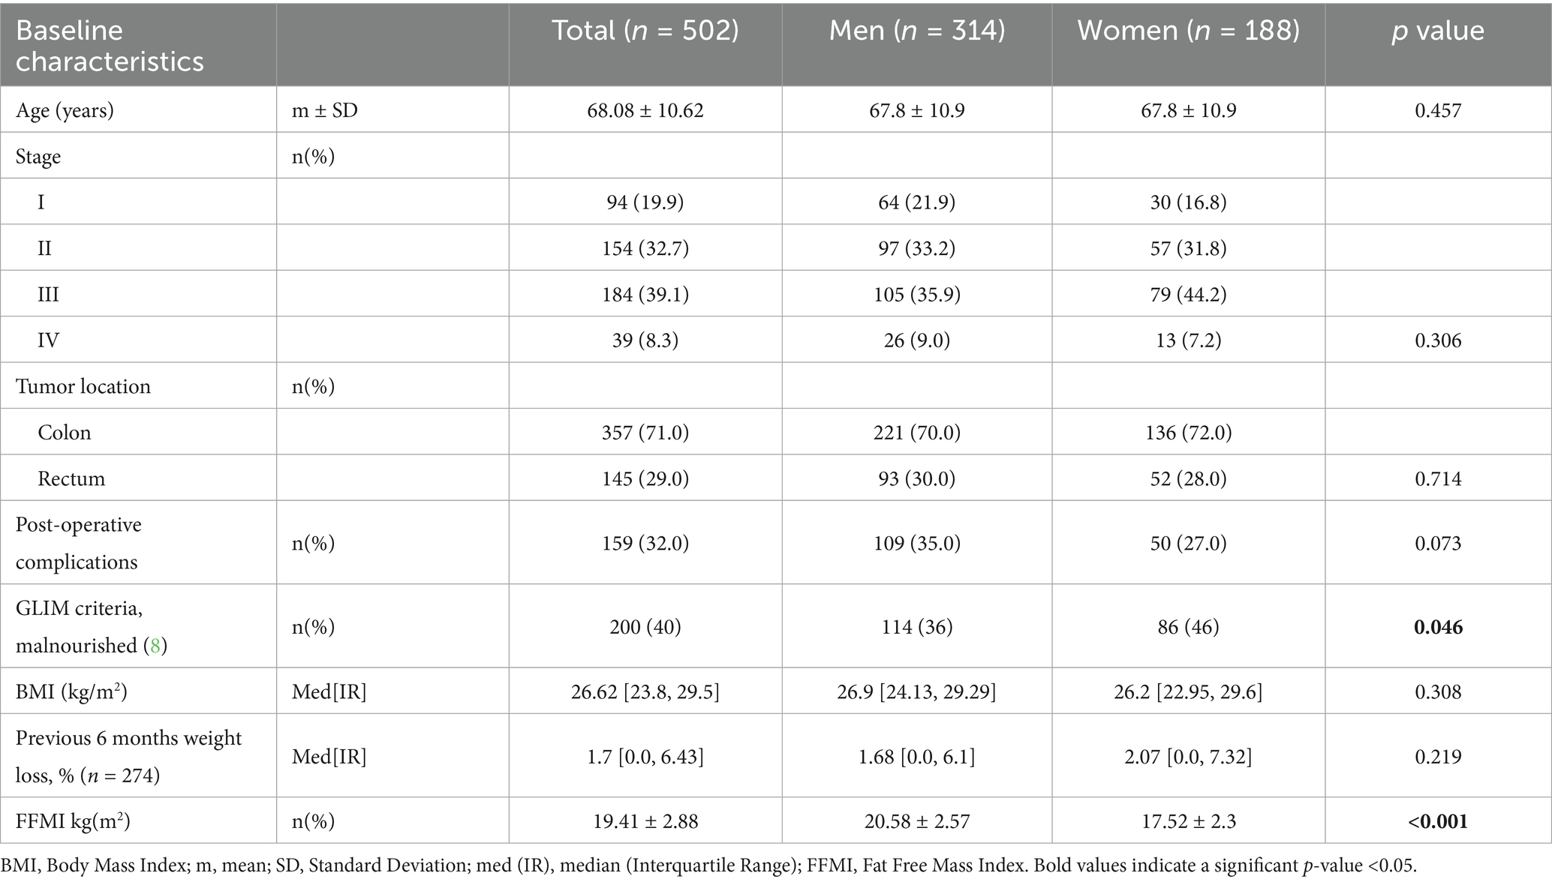1552x882 pixels.
Task: Select the "Total (n = 502)" header
Action: click(x=645, y=31)
